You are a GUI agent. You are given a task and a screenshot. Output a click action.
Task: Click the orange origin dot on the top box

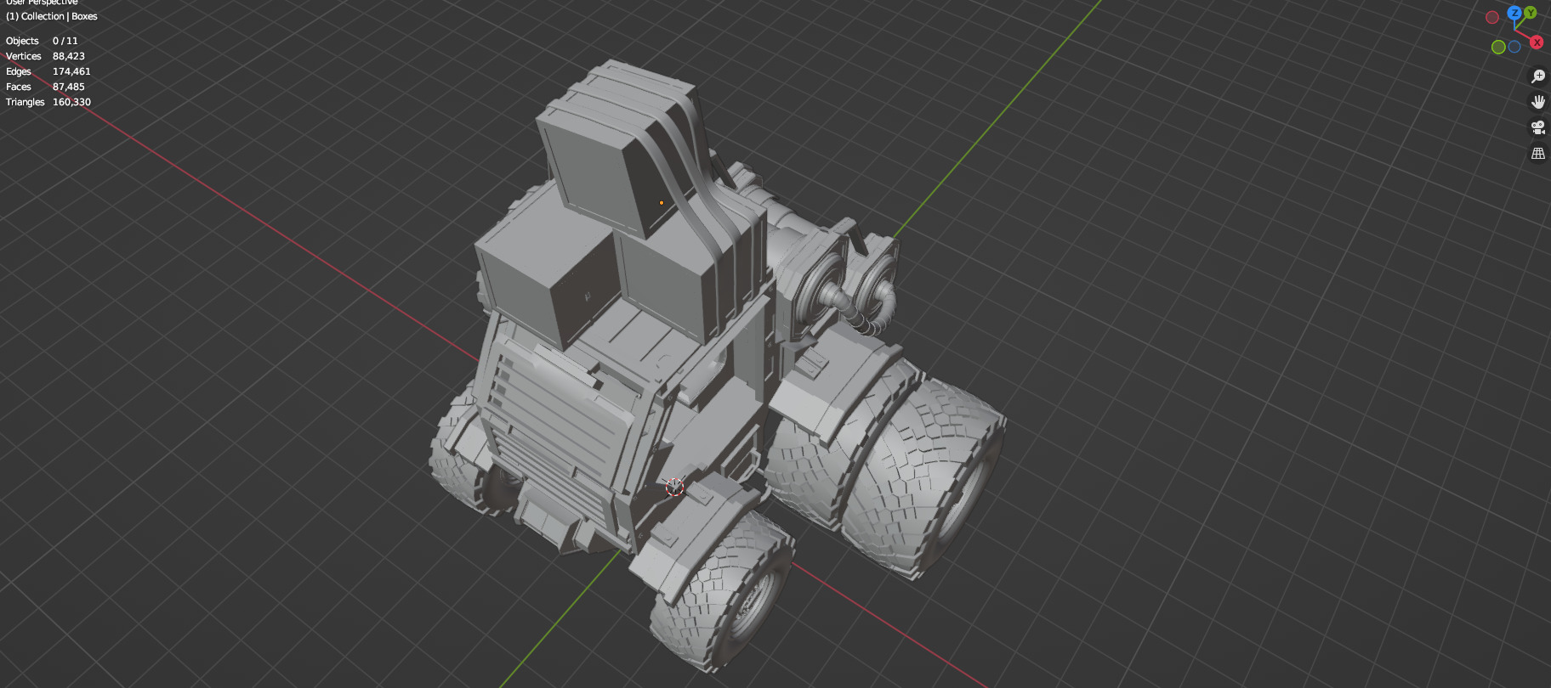click(x=662, y=203)
